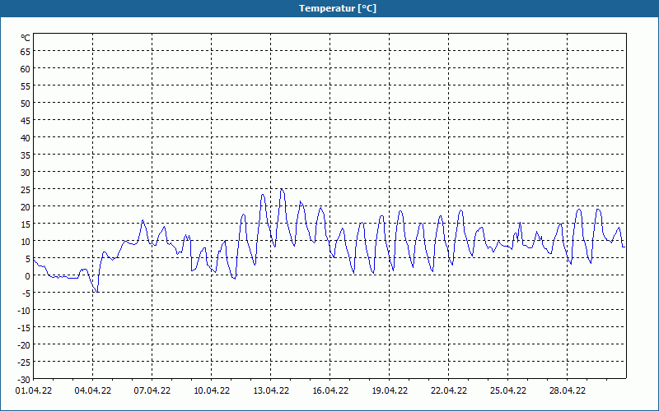The image size is (659, 411).
Task: Click the -25 y-axis label
Action: (24, 363)
